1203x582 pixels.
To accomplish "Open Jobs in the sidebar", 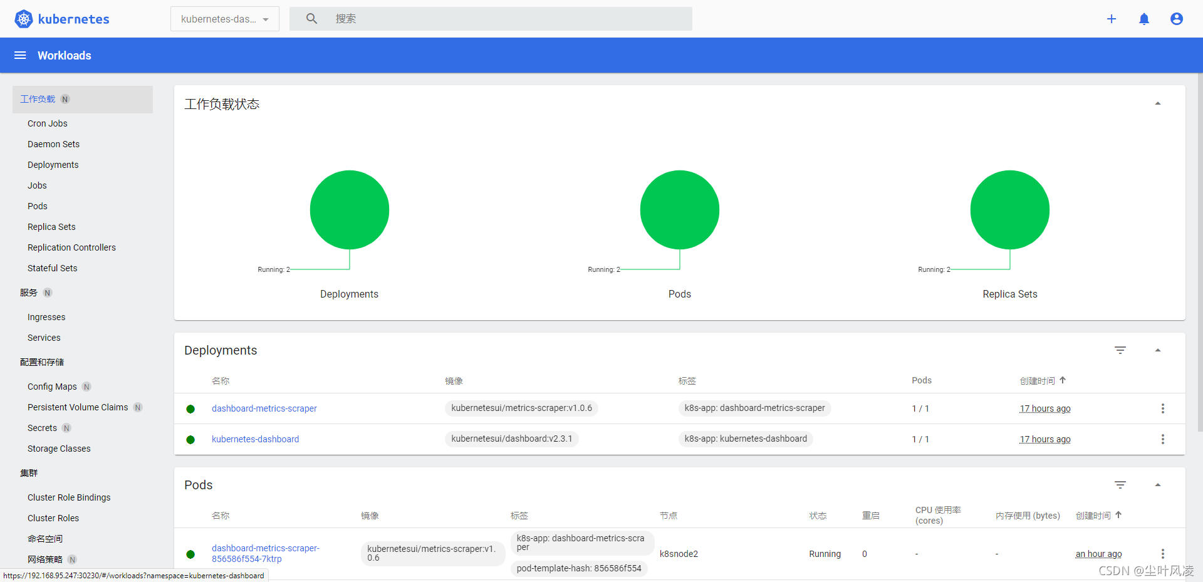I will (37, 185).
